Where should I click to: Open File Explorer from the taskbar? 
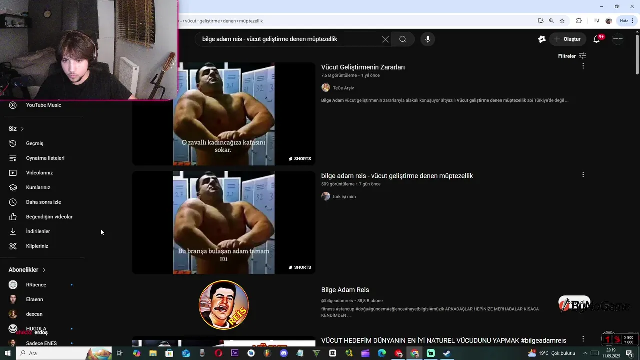coord(153,353)
